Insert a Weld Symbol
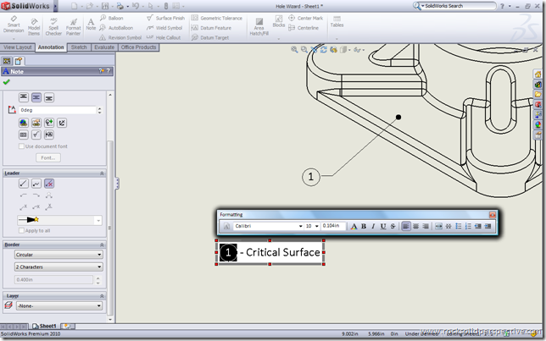This screenshot has width=546, height=341. 164,28
